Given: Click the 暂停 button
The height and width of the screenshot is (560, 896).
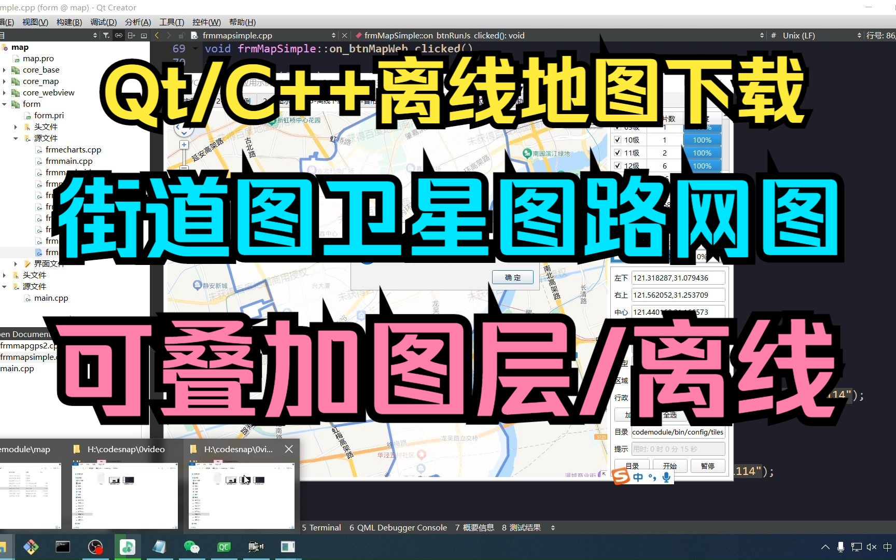Looking at the screenshot, I should point(708,466).
